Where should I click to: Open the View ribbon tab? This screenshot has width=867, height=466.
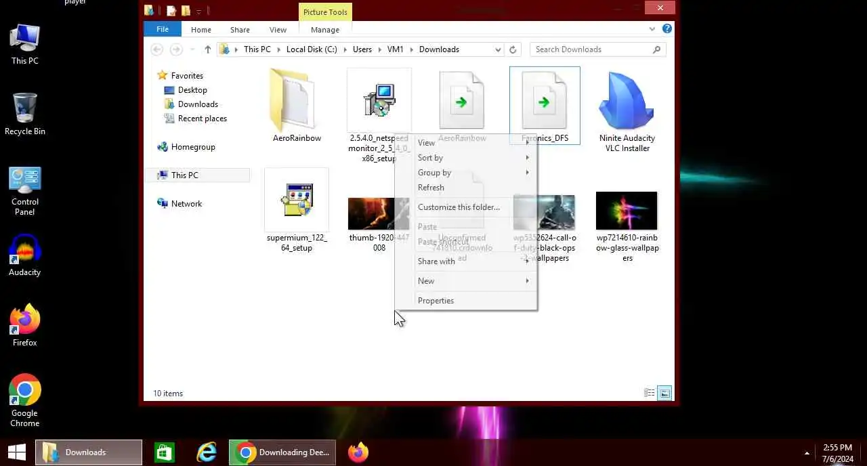tap(278, 30)
